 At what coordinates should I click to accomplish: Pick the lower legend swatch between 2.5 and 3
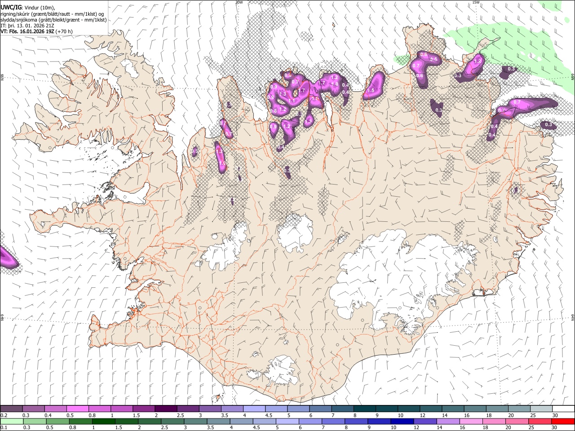(172, 421)
